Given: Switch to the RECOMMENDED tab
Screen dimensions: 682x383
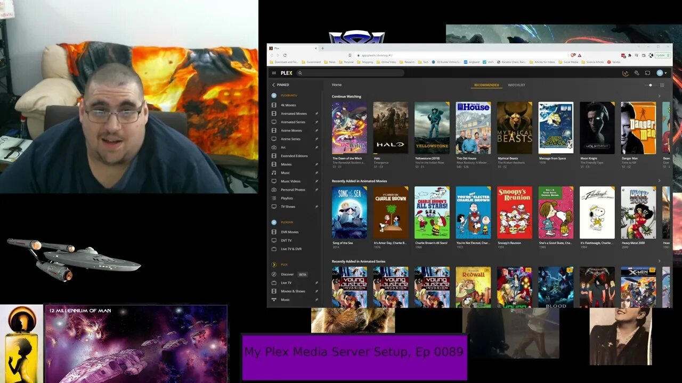Looking at the screenshot, I should tap(486, 85).
